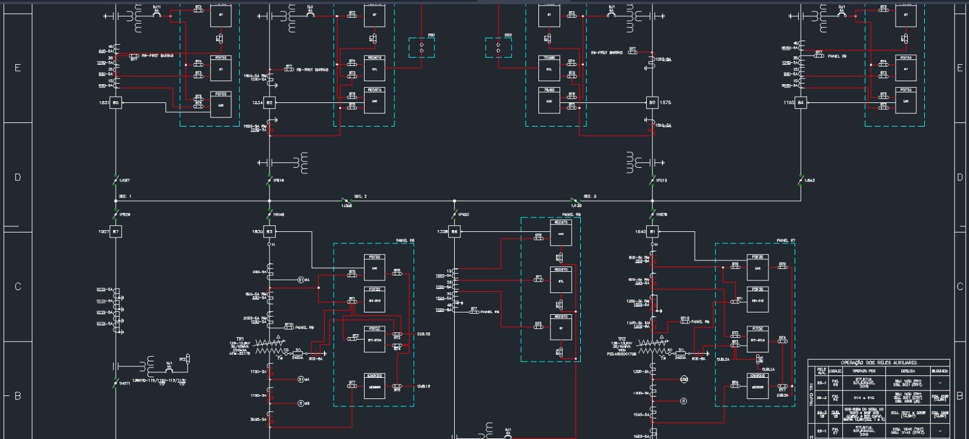Click the SEC. 1 bus label

125,196
